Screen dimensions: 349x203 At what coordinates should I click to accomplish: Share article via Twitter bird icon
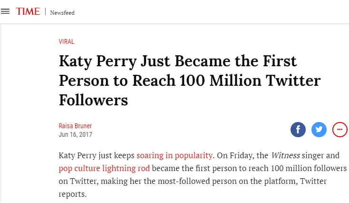click(319, 130)
